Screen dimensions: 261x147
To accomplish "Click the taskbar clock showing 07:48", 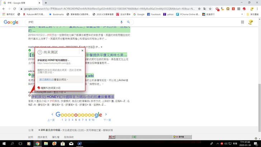I will tap(245, 143).
